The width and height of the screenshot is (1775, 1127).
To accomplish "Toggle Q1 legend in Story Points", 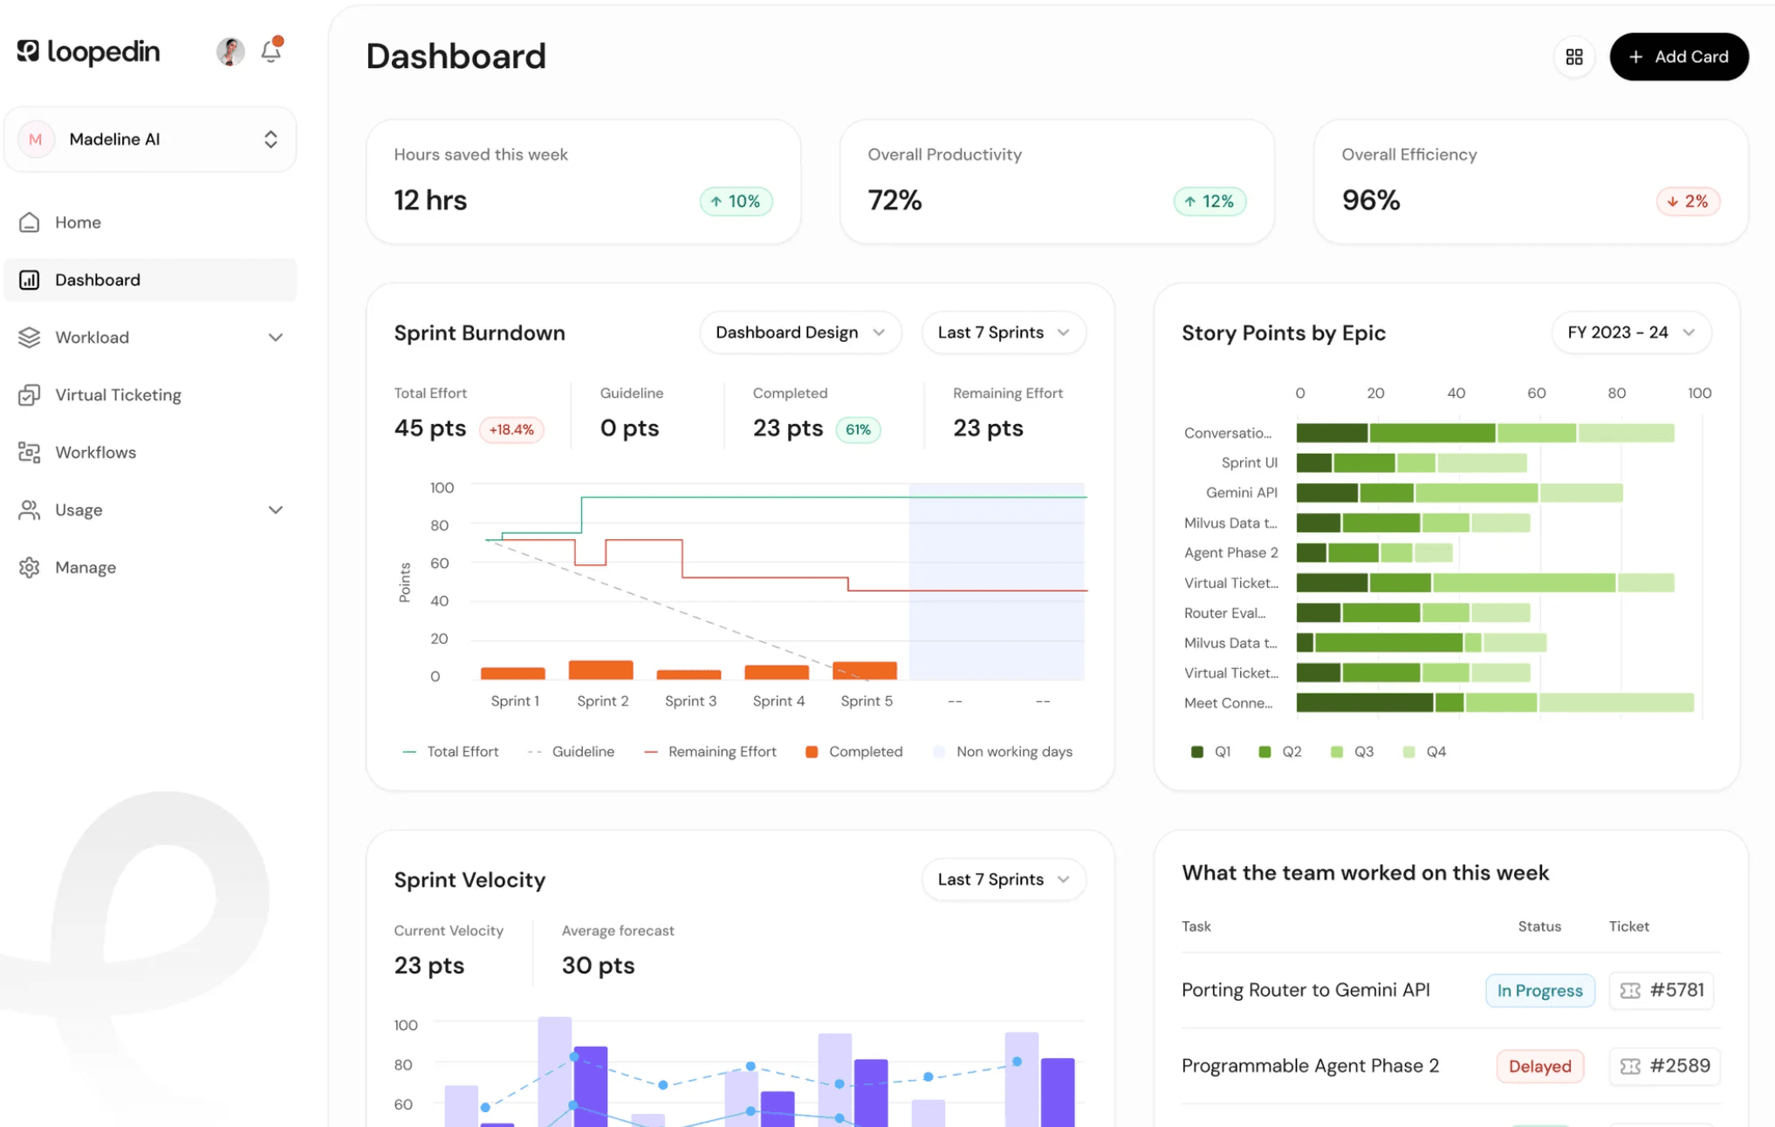I will [x=1210, y=752].
